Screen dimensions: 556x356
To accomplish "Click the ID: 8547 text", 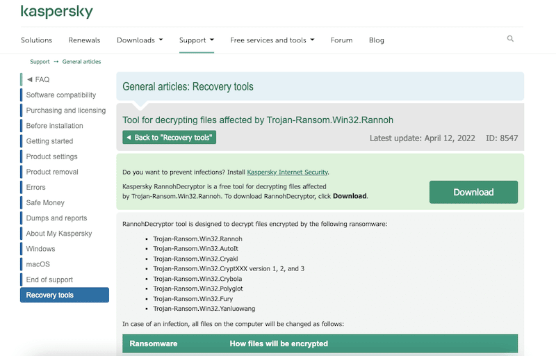I will click(x=502, y=138).
